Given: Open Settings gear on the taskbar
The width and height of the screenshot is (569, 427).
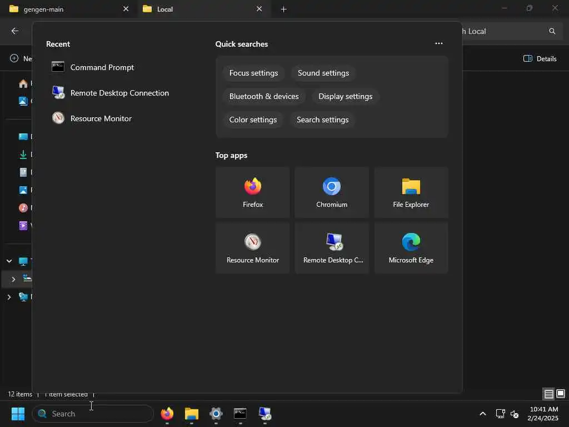Looking at the screenshot, I should point(216,414).
